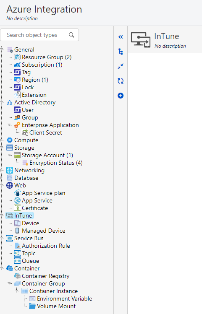The width and height of the screenshot is (202, 314).
Task: Select the Service Bus tree item
Action: tap(29, 238)
